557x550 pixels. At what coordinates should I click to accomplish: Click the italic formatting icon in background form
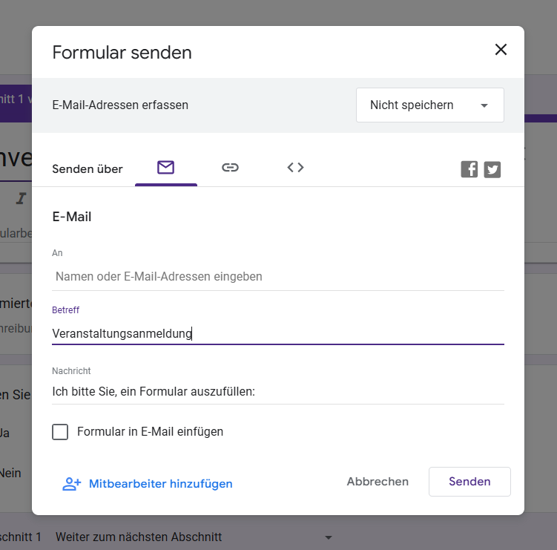tap(21, 198)
